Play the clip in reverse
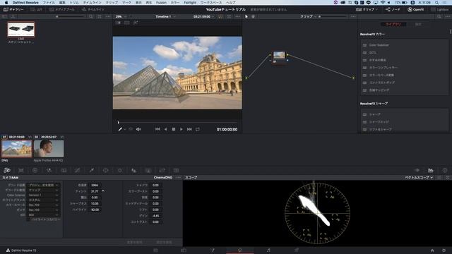The height and width of the screenshot is (254, 452). 165,129
